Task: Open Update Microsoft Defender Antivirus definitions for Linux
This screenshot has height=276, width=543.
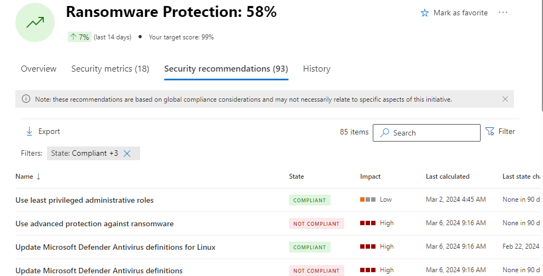Action: (x=115, y=247)
